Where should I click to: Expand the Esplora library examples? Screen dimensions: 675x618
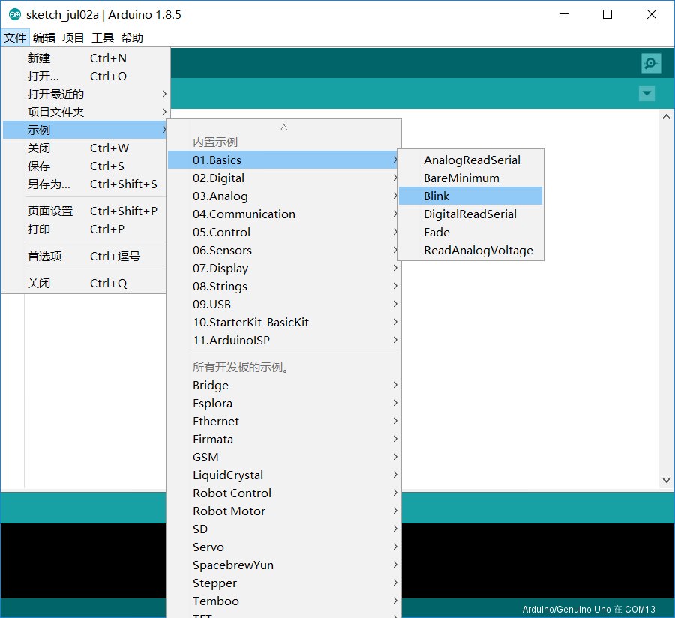point(283,403)
